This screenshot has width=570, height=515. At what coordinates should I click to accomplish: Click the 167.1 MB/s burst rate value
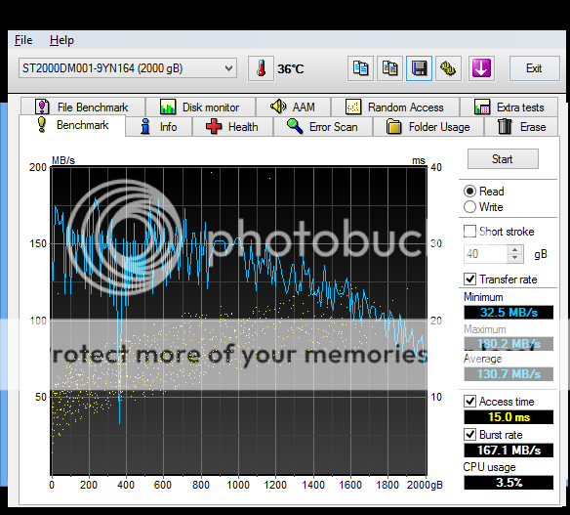pos(509,451)
